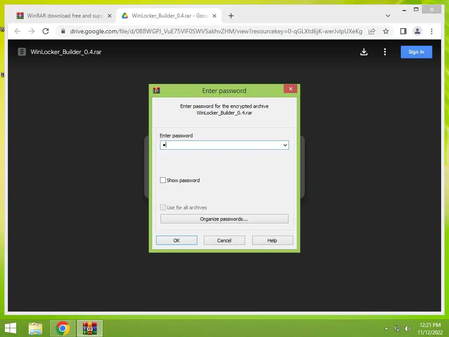The image size is (449, 337).
Task: Open File Explorer from taskbar
Action: (36, 328)
